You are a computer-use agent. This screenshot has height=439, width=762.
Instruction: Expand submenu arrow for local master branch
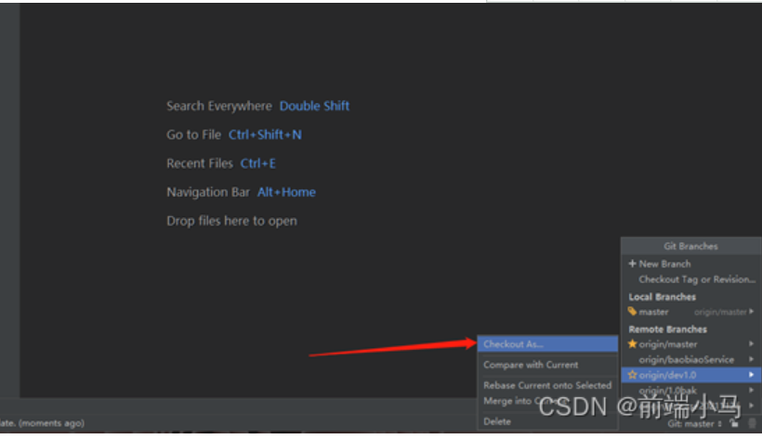point(751,311)
